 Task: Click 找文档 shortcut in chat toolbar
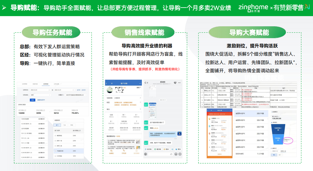click(148, 149)
